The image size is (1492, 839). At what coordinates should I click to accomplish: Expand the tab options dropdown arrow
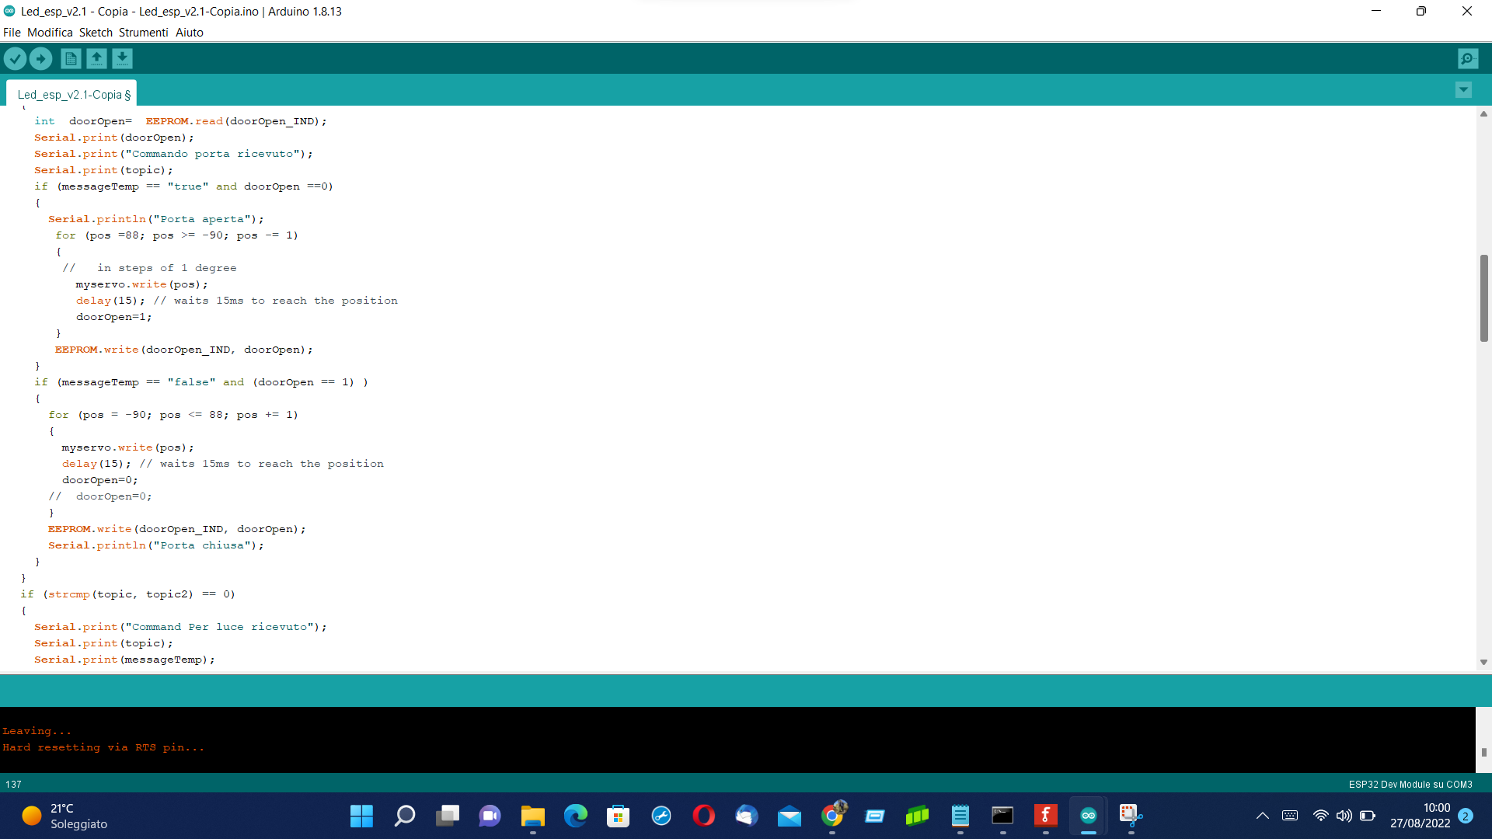pyautogui.click(x=1463, y=90)
